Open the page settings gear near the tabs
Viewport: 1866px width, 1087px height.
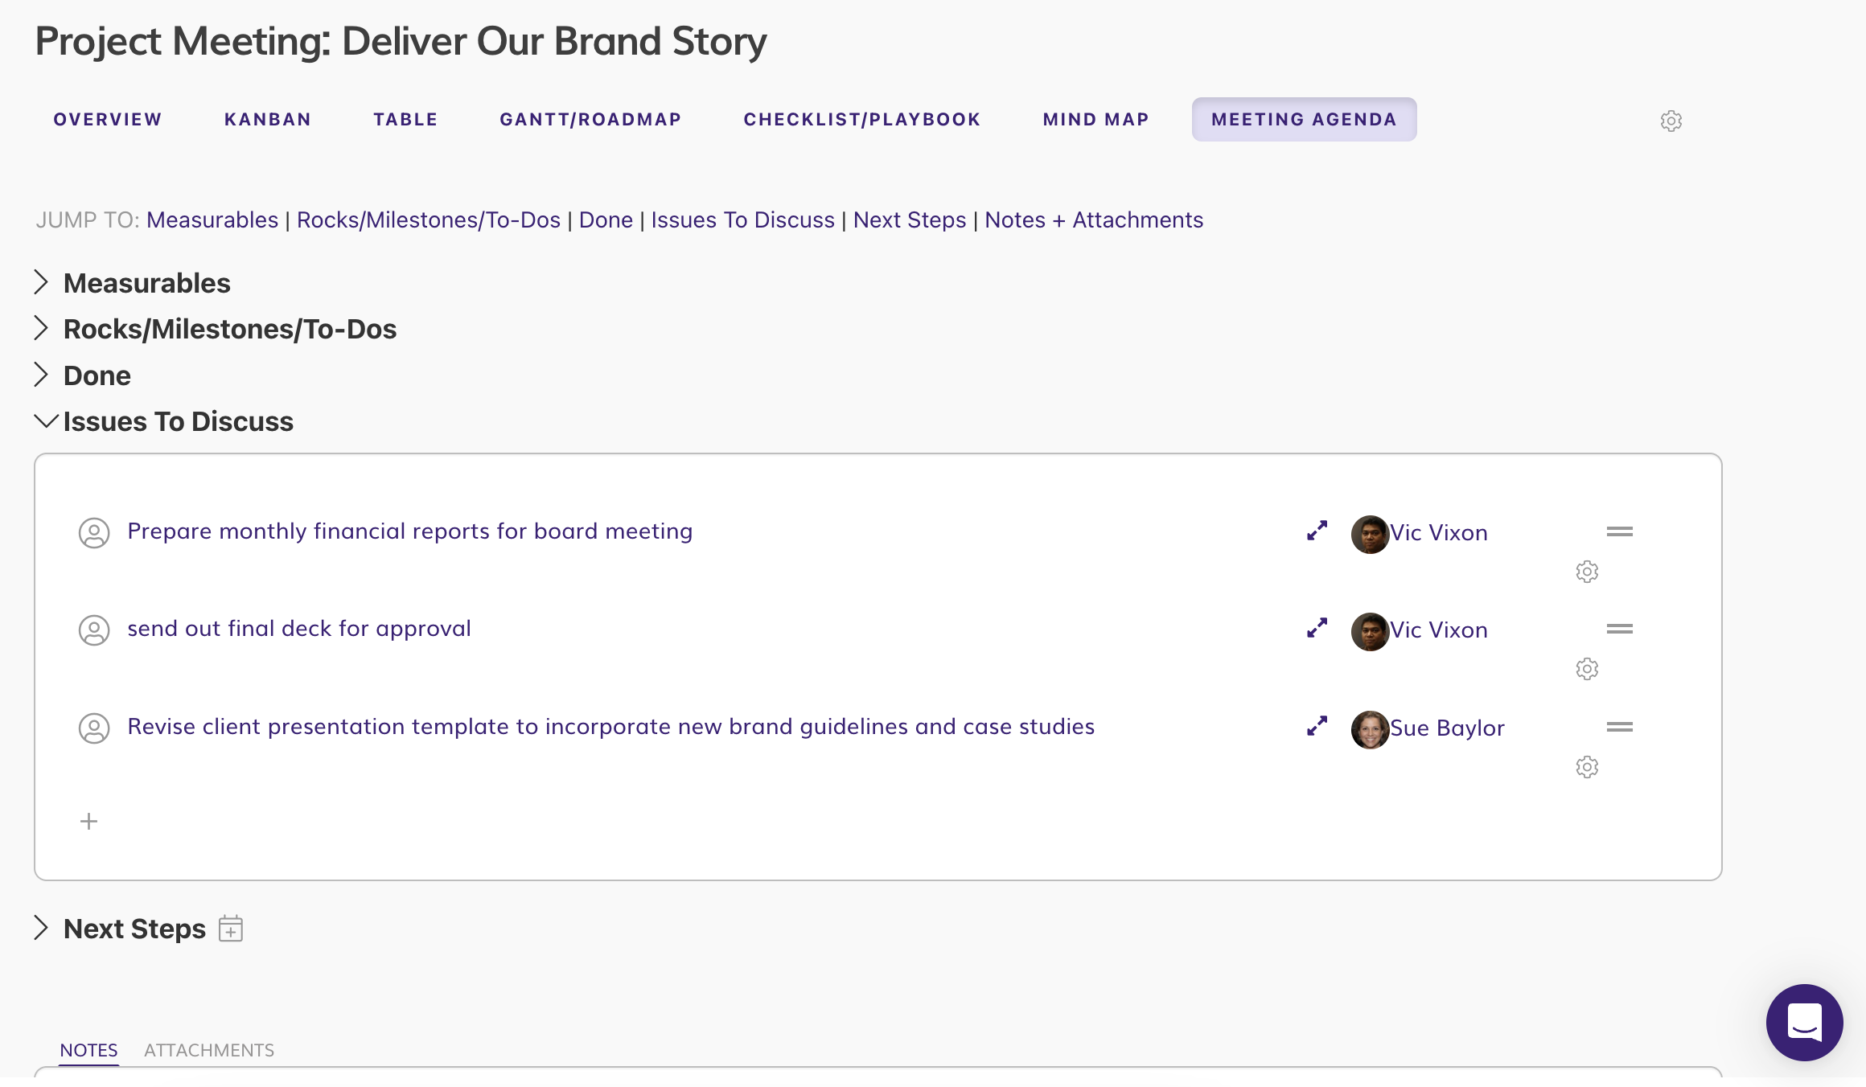tap(1671, 121)
